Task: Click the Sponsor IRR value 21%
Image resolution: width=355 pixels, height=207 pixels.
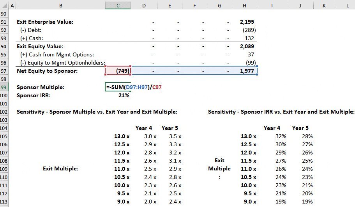Action: coord(124,95)
